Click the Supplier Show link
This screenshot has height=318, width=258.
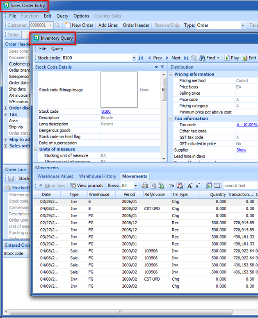point(241,150)
